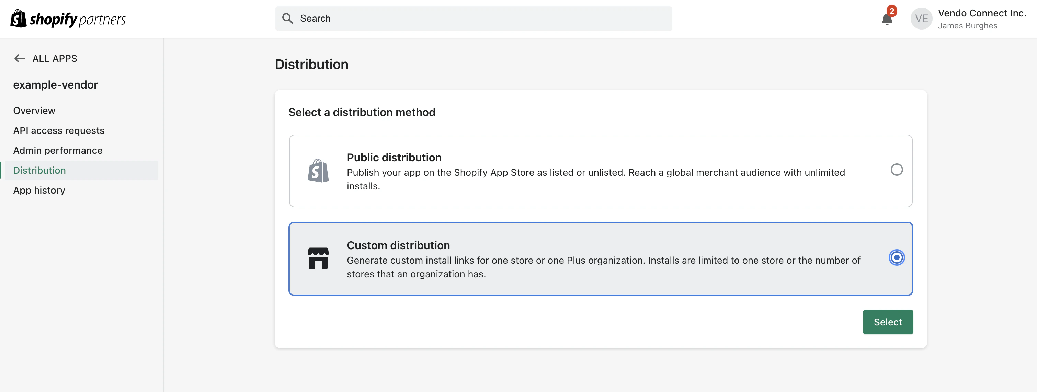The width and height of the screenshot is (1037, 392).
Task: Select the Public distribution radio button
Action: pos(897,170)
